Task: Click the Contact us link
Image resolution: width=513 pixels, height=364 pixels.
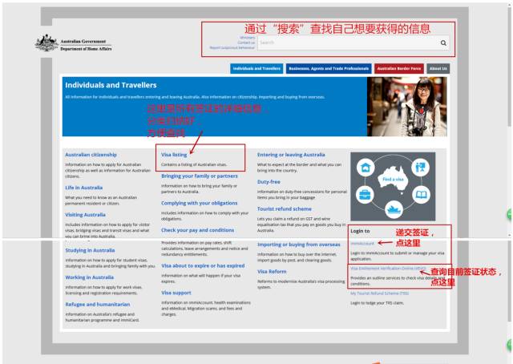Action: click(x=246, y=42)
